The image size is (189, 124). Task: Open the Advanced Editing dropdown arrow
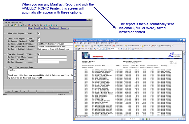172,46
